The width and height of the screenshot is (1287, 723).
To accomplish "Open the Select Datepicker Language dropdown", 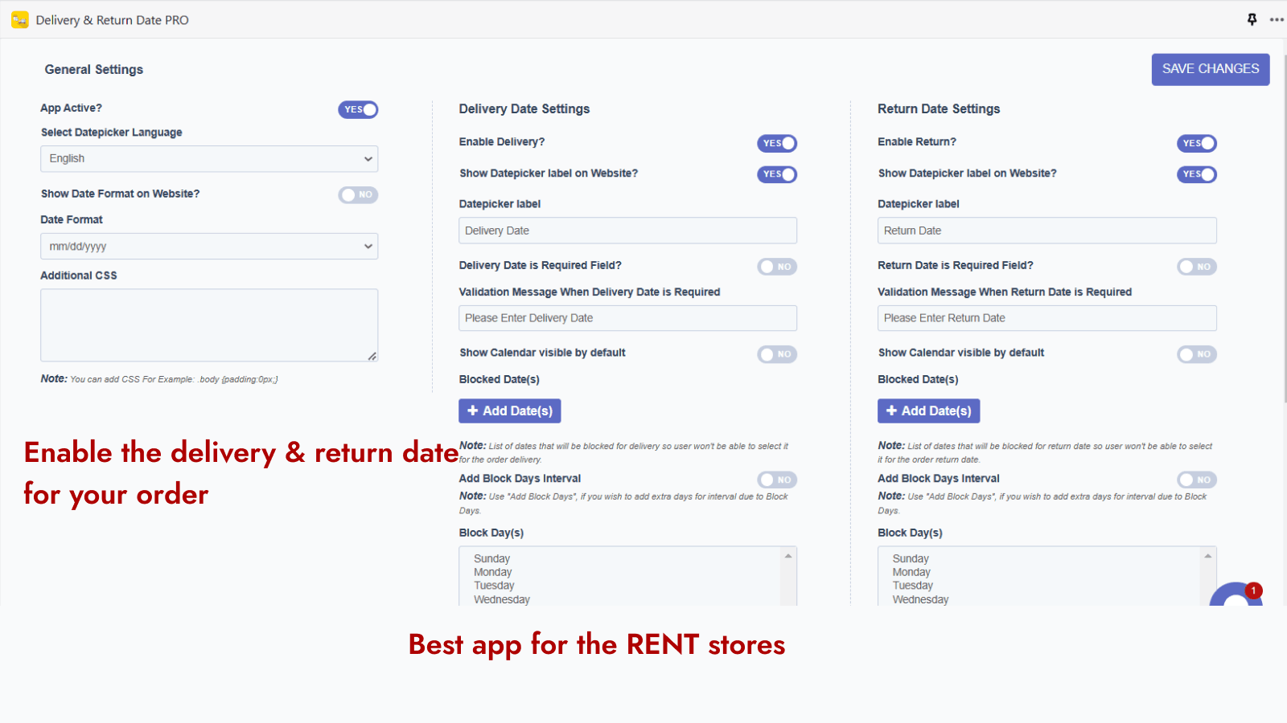I will coord(208,158).
